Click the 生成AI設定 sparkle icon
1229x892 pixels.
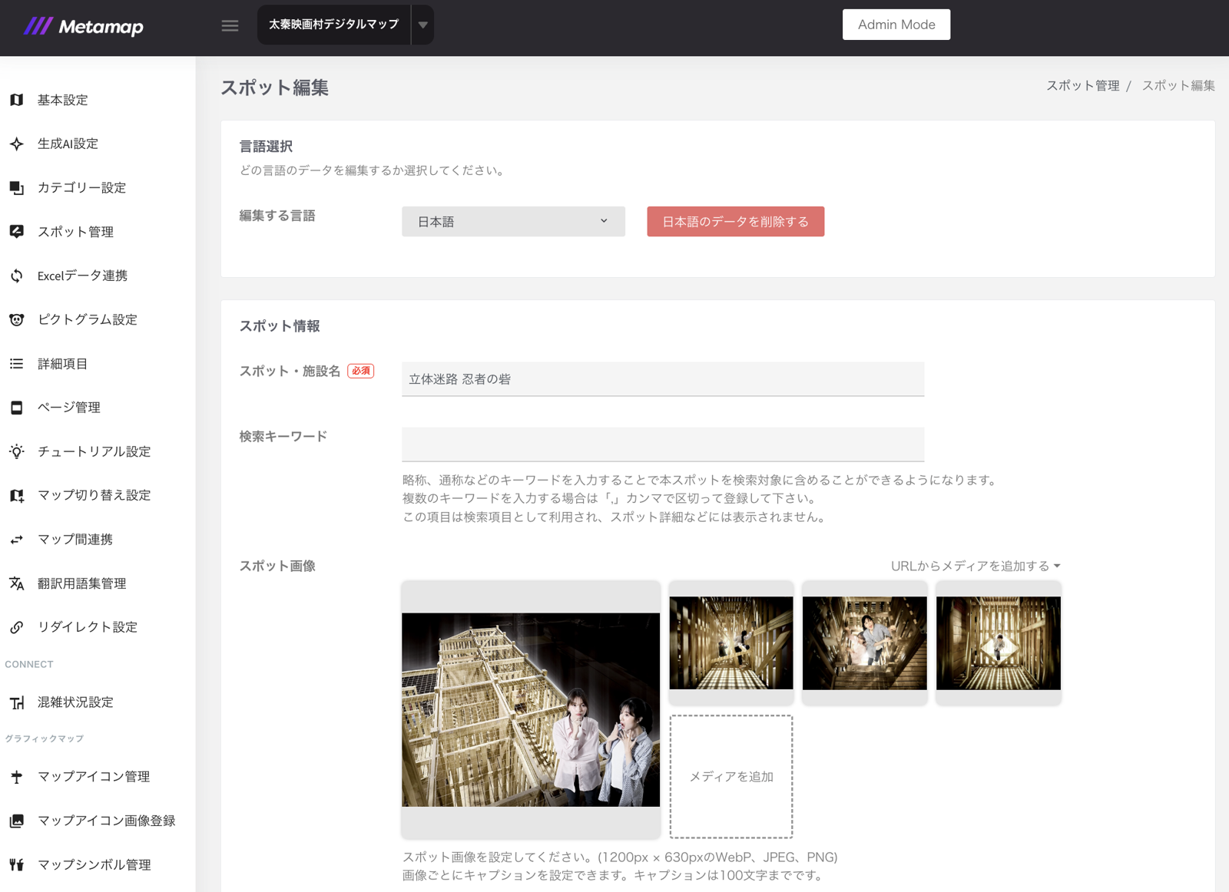coord(17,144)
